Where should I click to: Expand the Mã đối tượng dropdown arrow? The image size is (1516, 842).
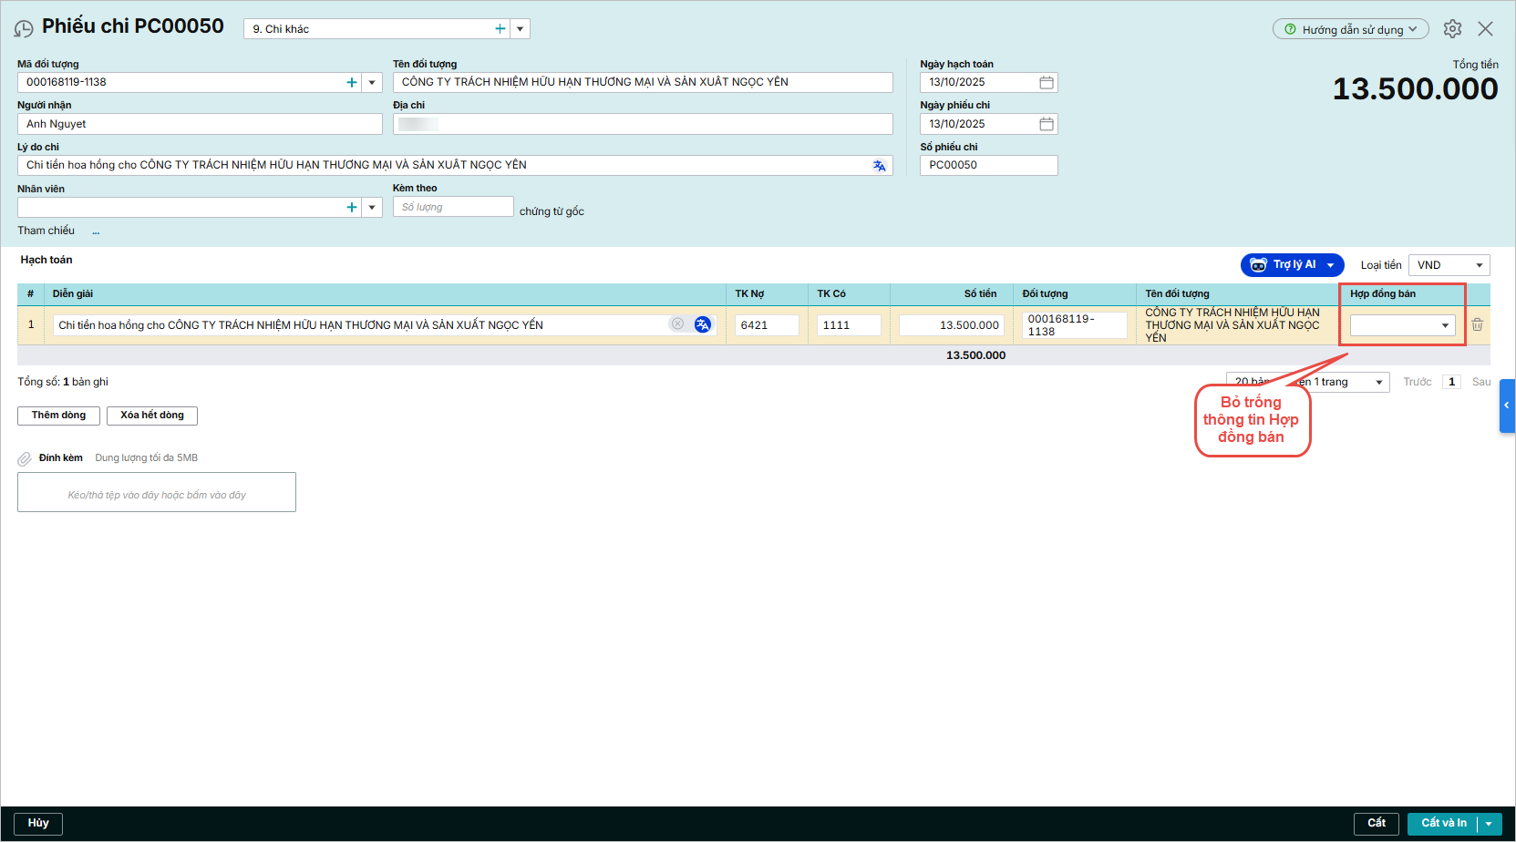pyautogui.click(x=372, y=83)
